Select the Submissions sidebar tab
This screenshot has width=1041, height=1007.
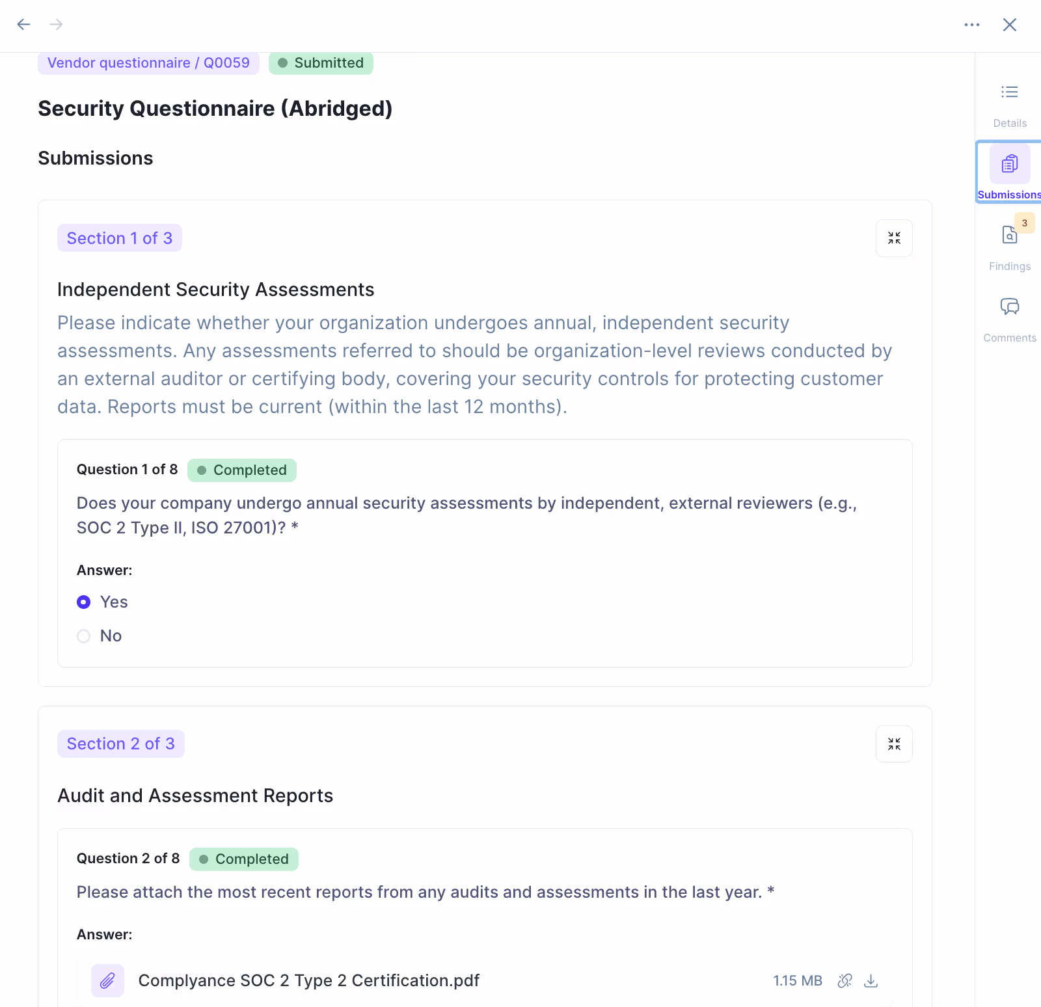(x=1010, y=172)
